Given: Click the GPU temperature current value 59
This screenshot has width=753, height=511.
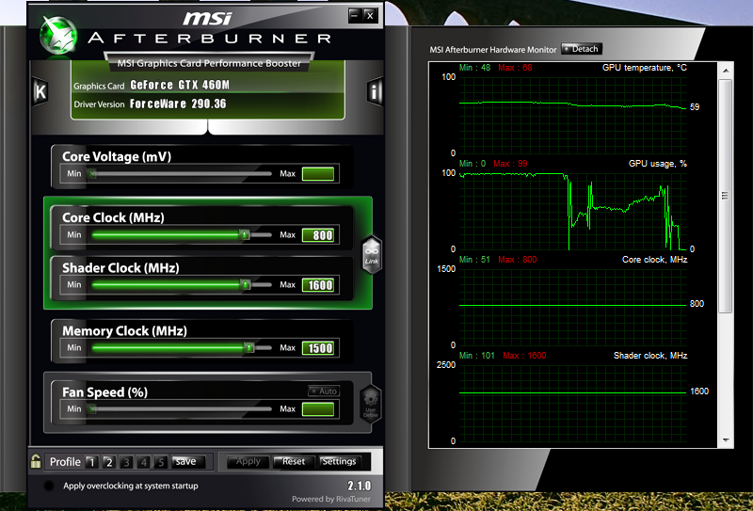Looking at the screenshot, I should click(x=695, y=107).
